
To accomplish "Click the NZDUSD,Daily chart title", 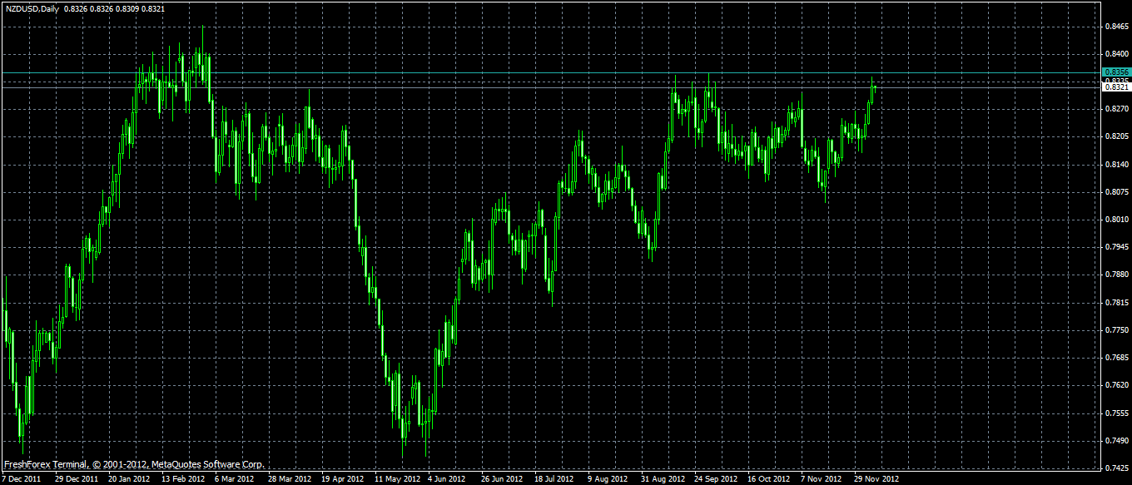I will [32, 8].
